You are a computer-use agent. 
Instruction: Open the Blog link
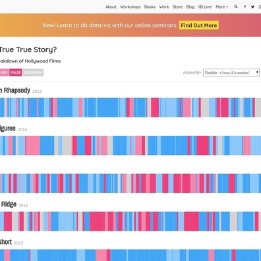coord(190,7)
